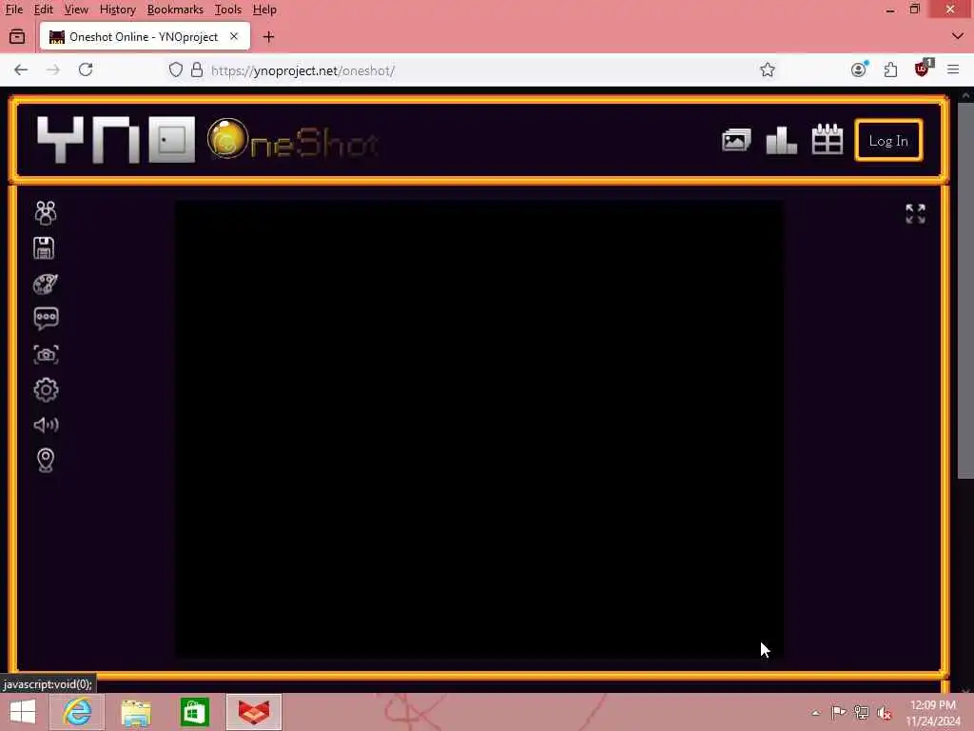Open the location pin icon
Viewport: 974px width, 731px height.
coord(46,461)
